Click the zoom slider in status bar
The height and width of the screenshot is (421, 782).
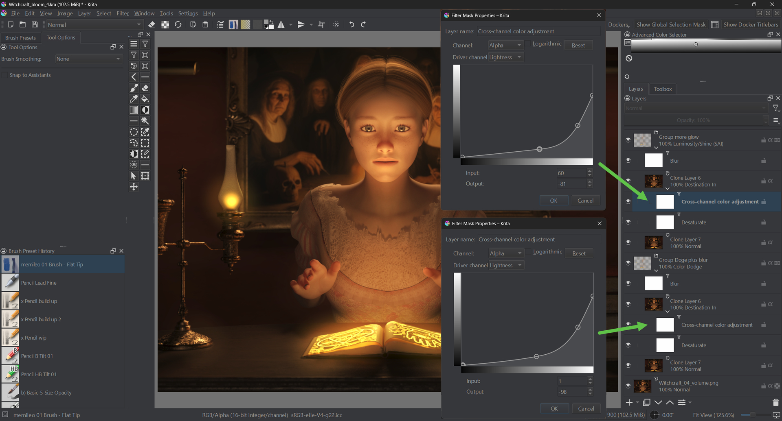coord(753,415)
